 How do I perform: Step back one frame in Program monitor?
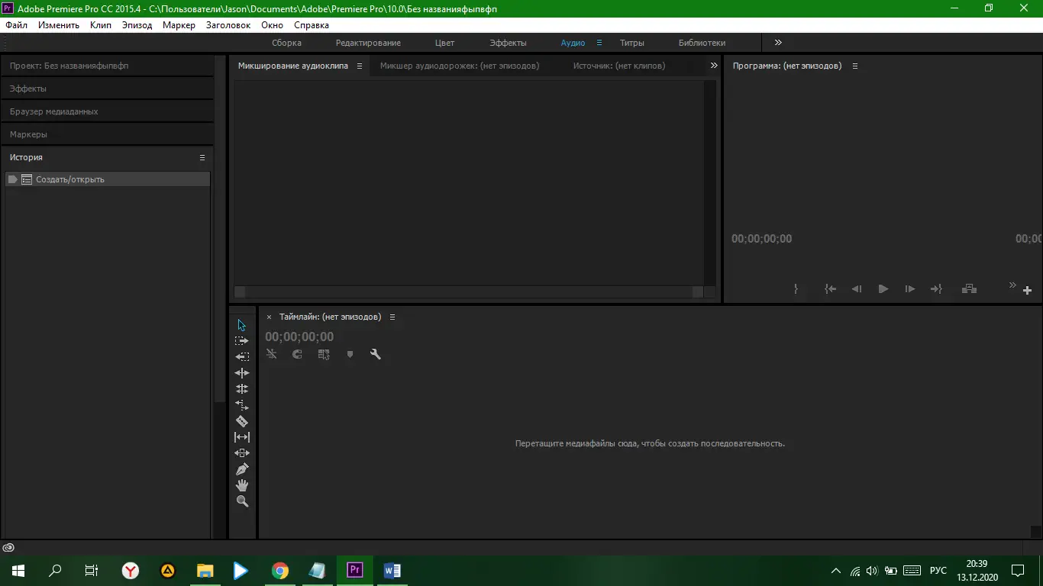[857, 289]
